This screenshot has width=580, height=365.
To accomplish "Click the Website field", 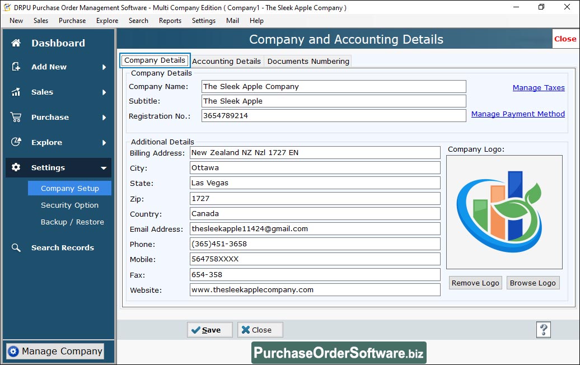I will tap(315, 289).
